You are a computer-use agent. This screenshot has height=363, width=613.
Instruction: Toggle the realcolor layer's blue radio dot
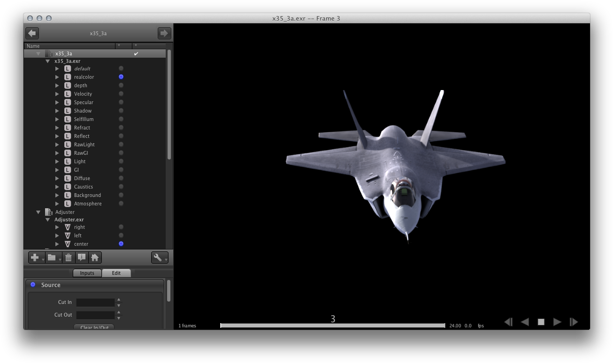point(121,76)
